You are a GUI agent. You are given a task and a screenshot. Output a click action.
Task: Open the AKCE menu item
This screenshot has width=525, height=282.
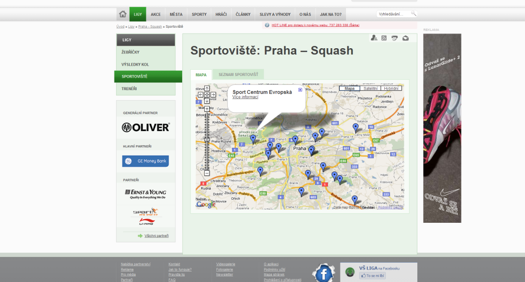(x=156, y=14)
